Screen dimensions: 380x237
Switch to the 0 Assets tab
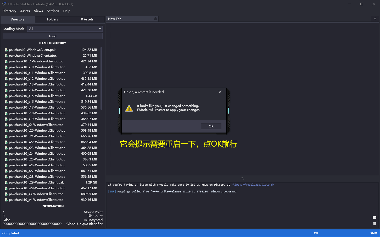[x=87, y=19]
